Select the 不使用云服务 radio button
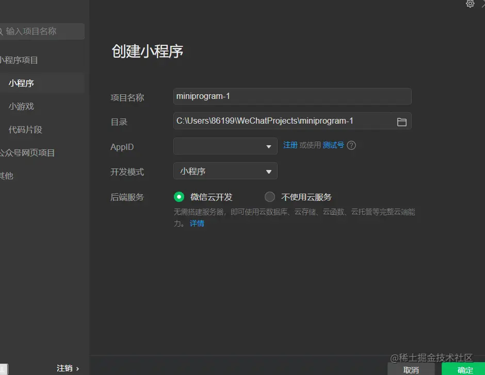 [x=270, y=197]
